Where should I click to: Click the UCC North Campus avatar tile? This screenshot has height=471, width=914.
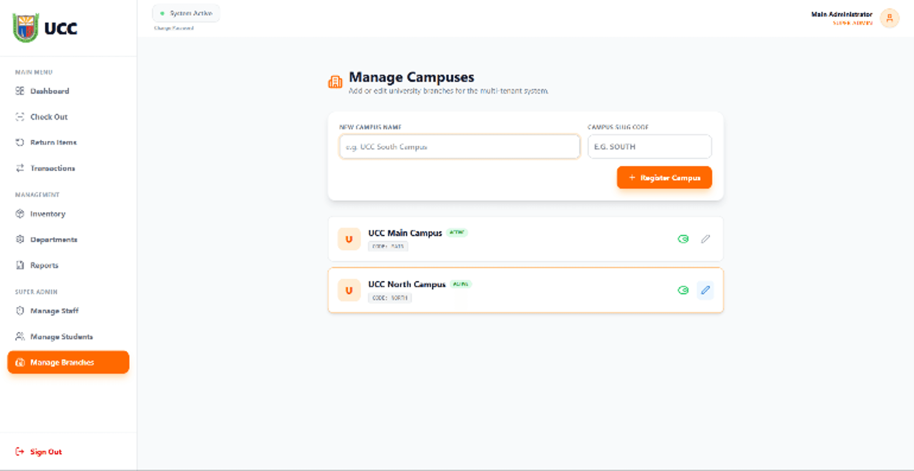click(349, 290)
